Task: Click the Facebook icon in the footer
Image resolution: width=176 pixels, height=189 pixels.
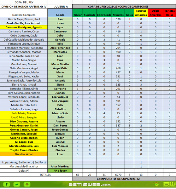Action: coord(6,184)
